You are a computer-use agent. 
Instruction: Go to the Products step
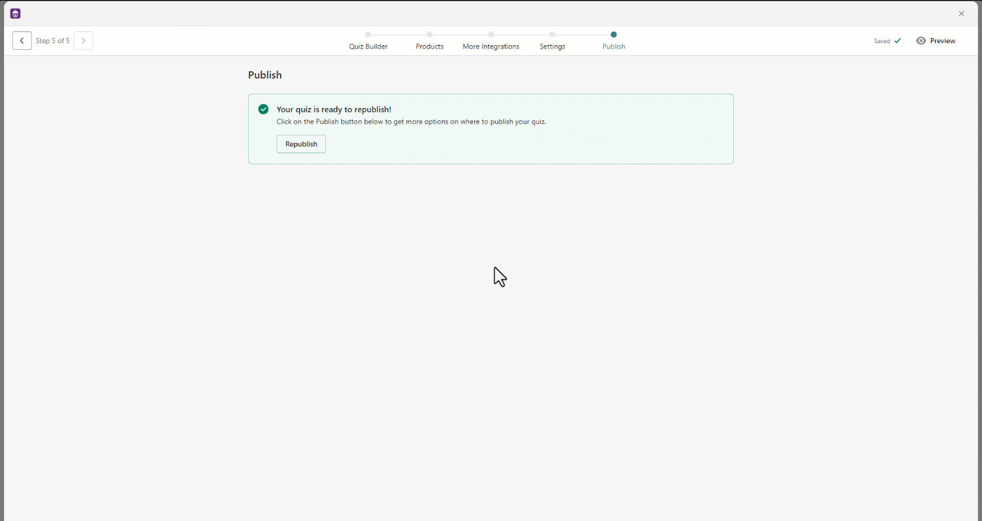(x=429, y=41)
